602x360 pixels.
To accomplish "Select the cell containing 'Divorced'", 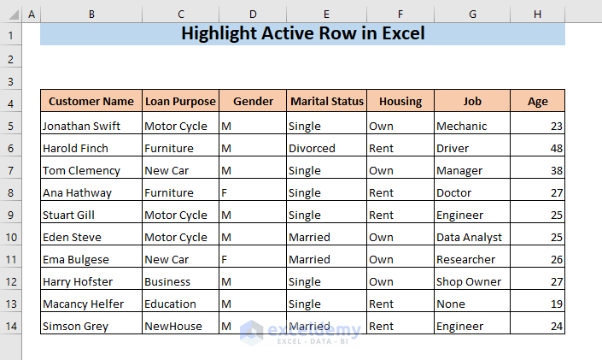I will 327,148.
